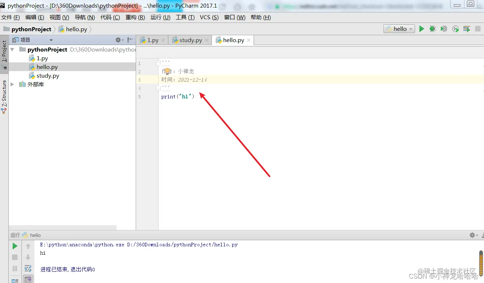
Task: Jump down the stack trace with the down arrow
Action: (x=28, y=257)
